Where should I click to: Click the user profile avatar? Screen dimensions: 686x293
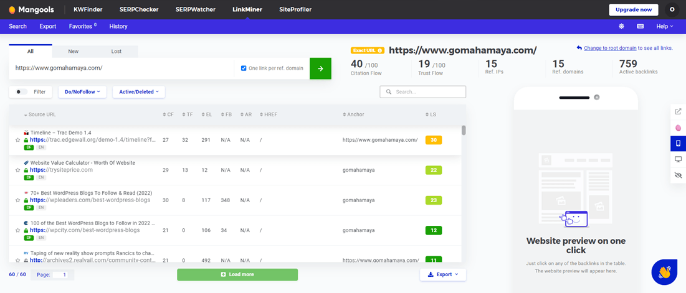click(x=672, y=9)
